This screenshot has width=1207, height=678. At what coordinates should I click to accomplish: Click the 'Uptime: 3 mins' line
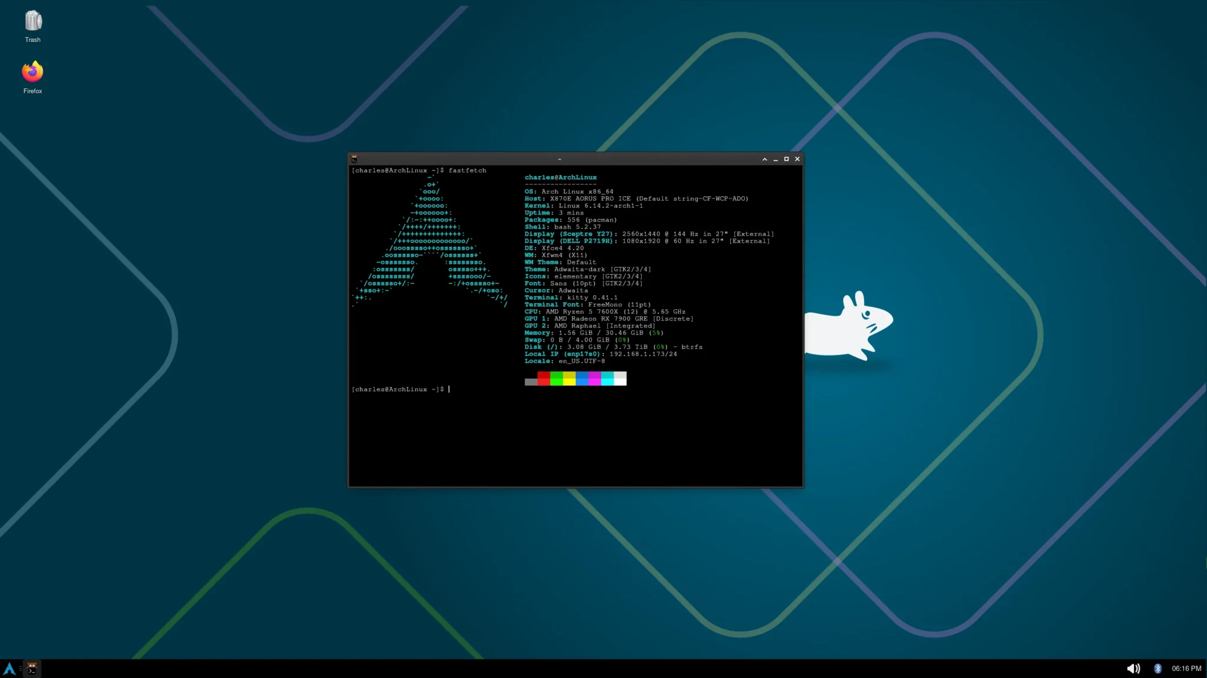554,213
